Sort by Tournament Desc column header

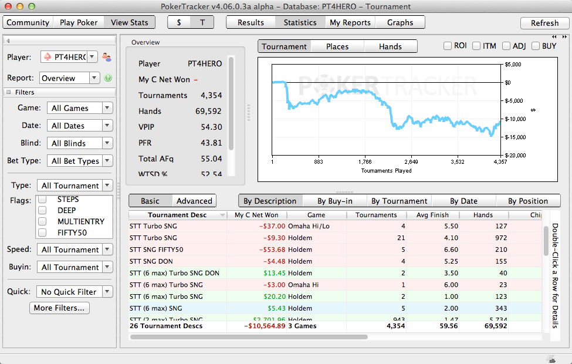tap(178, 215)
